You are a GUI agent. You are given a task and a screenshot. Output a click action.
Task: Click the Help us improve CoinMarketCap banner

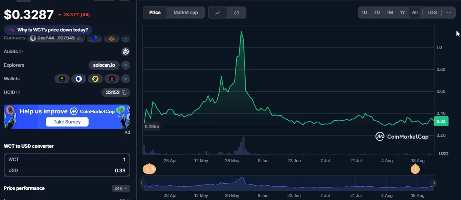pyautogui.click(x=67, y=117)
